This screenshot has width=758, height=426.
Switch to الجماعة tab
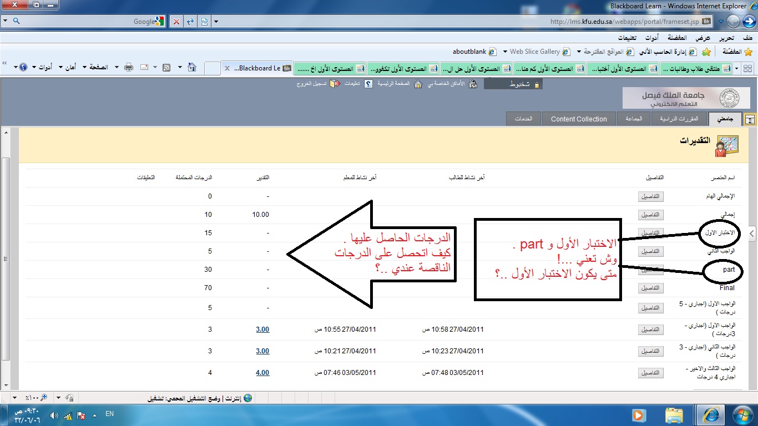pos(634,119)
